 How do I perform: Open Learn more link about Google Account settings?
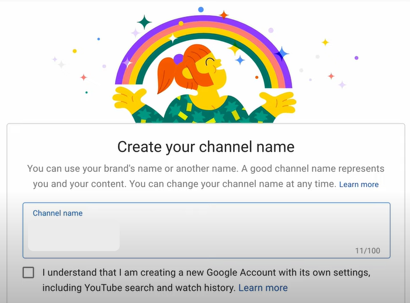coord(263,288)
